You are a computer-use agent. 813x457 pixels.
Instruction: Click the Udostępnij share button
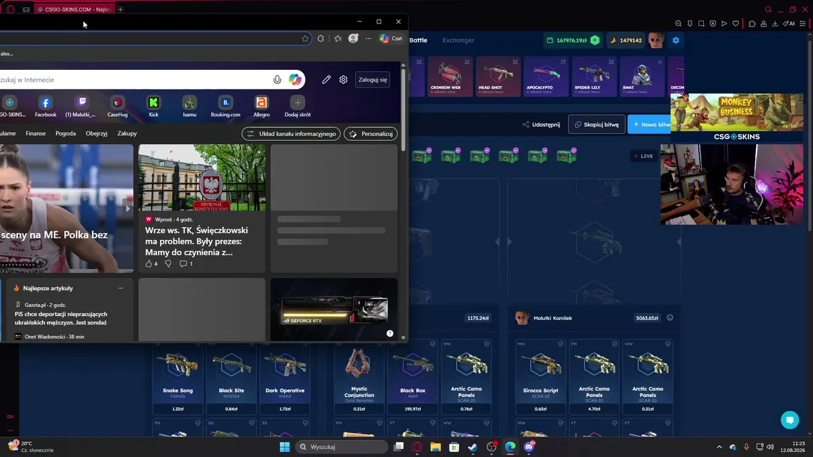pos(541,124)
